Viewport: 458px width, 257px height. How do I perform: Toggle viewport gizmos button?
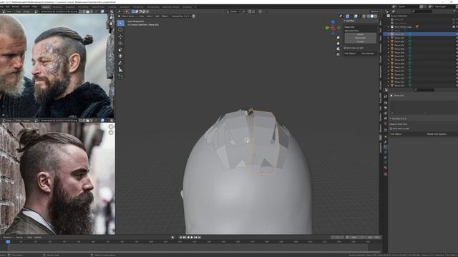point(347,16)
